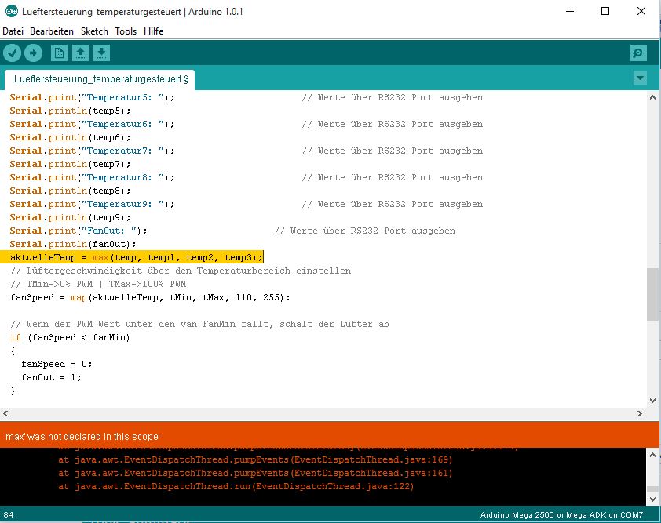Click the Lüftergeschwindigkeit comment line
This screenshot has height=523, width=661.
(181, 271)
